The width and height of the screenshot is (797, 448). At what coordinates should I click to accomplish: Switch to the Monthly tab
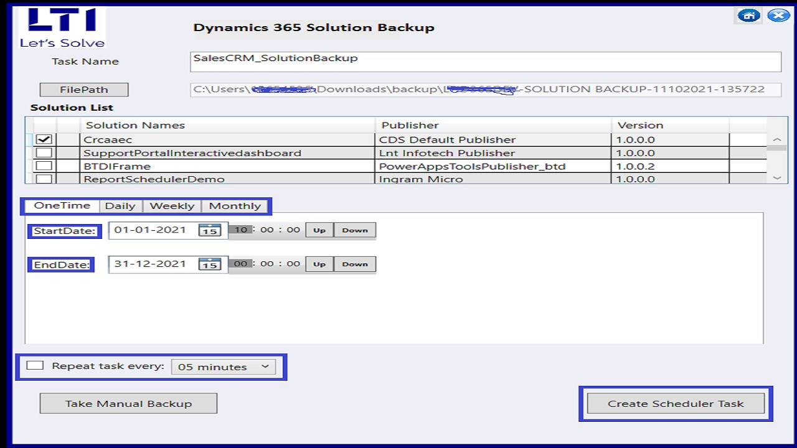pos(235,206)
